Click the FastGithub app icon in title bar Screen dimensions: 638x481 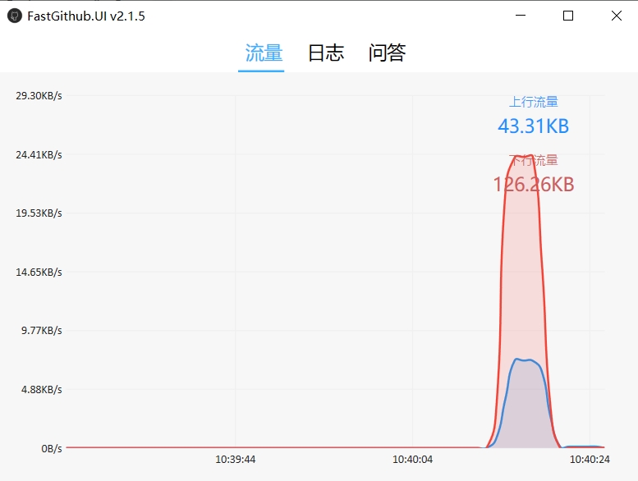[14, 16]
